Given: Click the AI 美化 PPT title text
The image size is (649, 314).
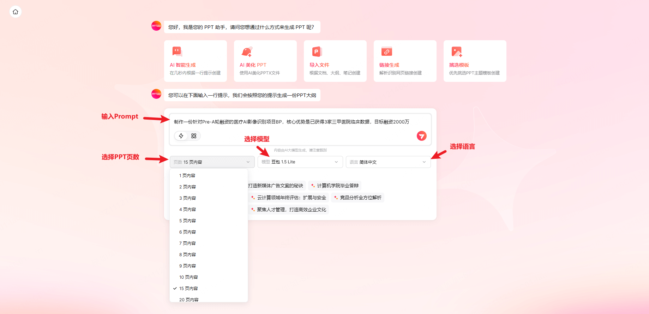Looking at the screenshot, I should [253, 65].
